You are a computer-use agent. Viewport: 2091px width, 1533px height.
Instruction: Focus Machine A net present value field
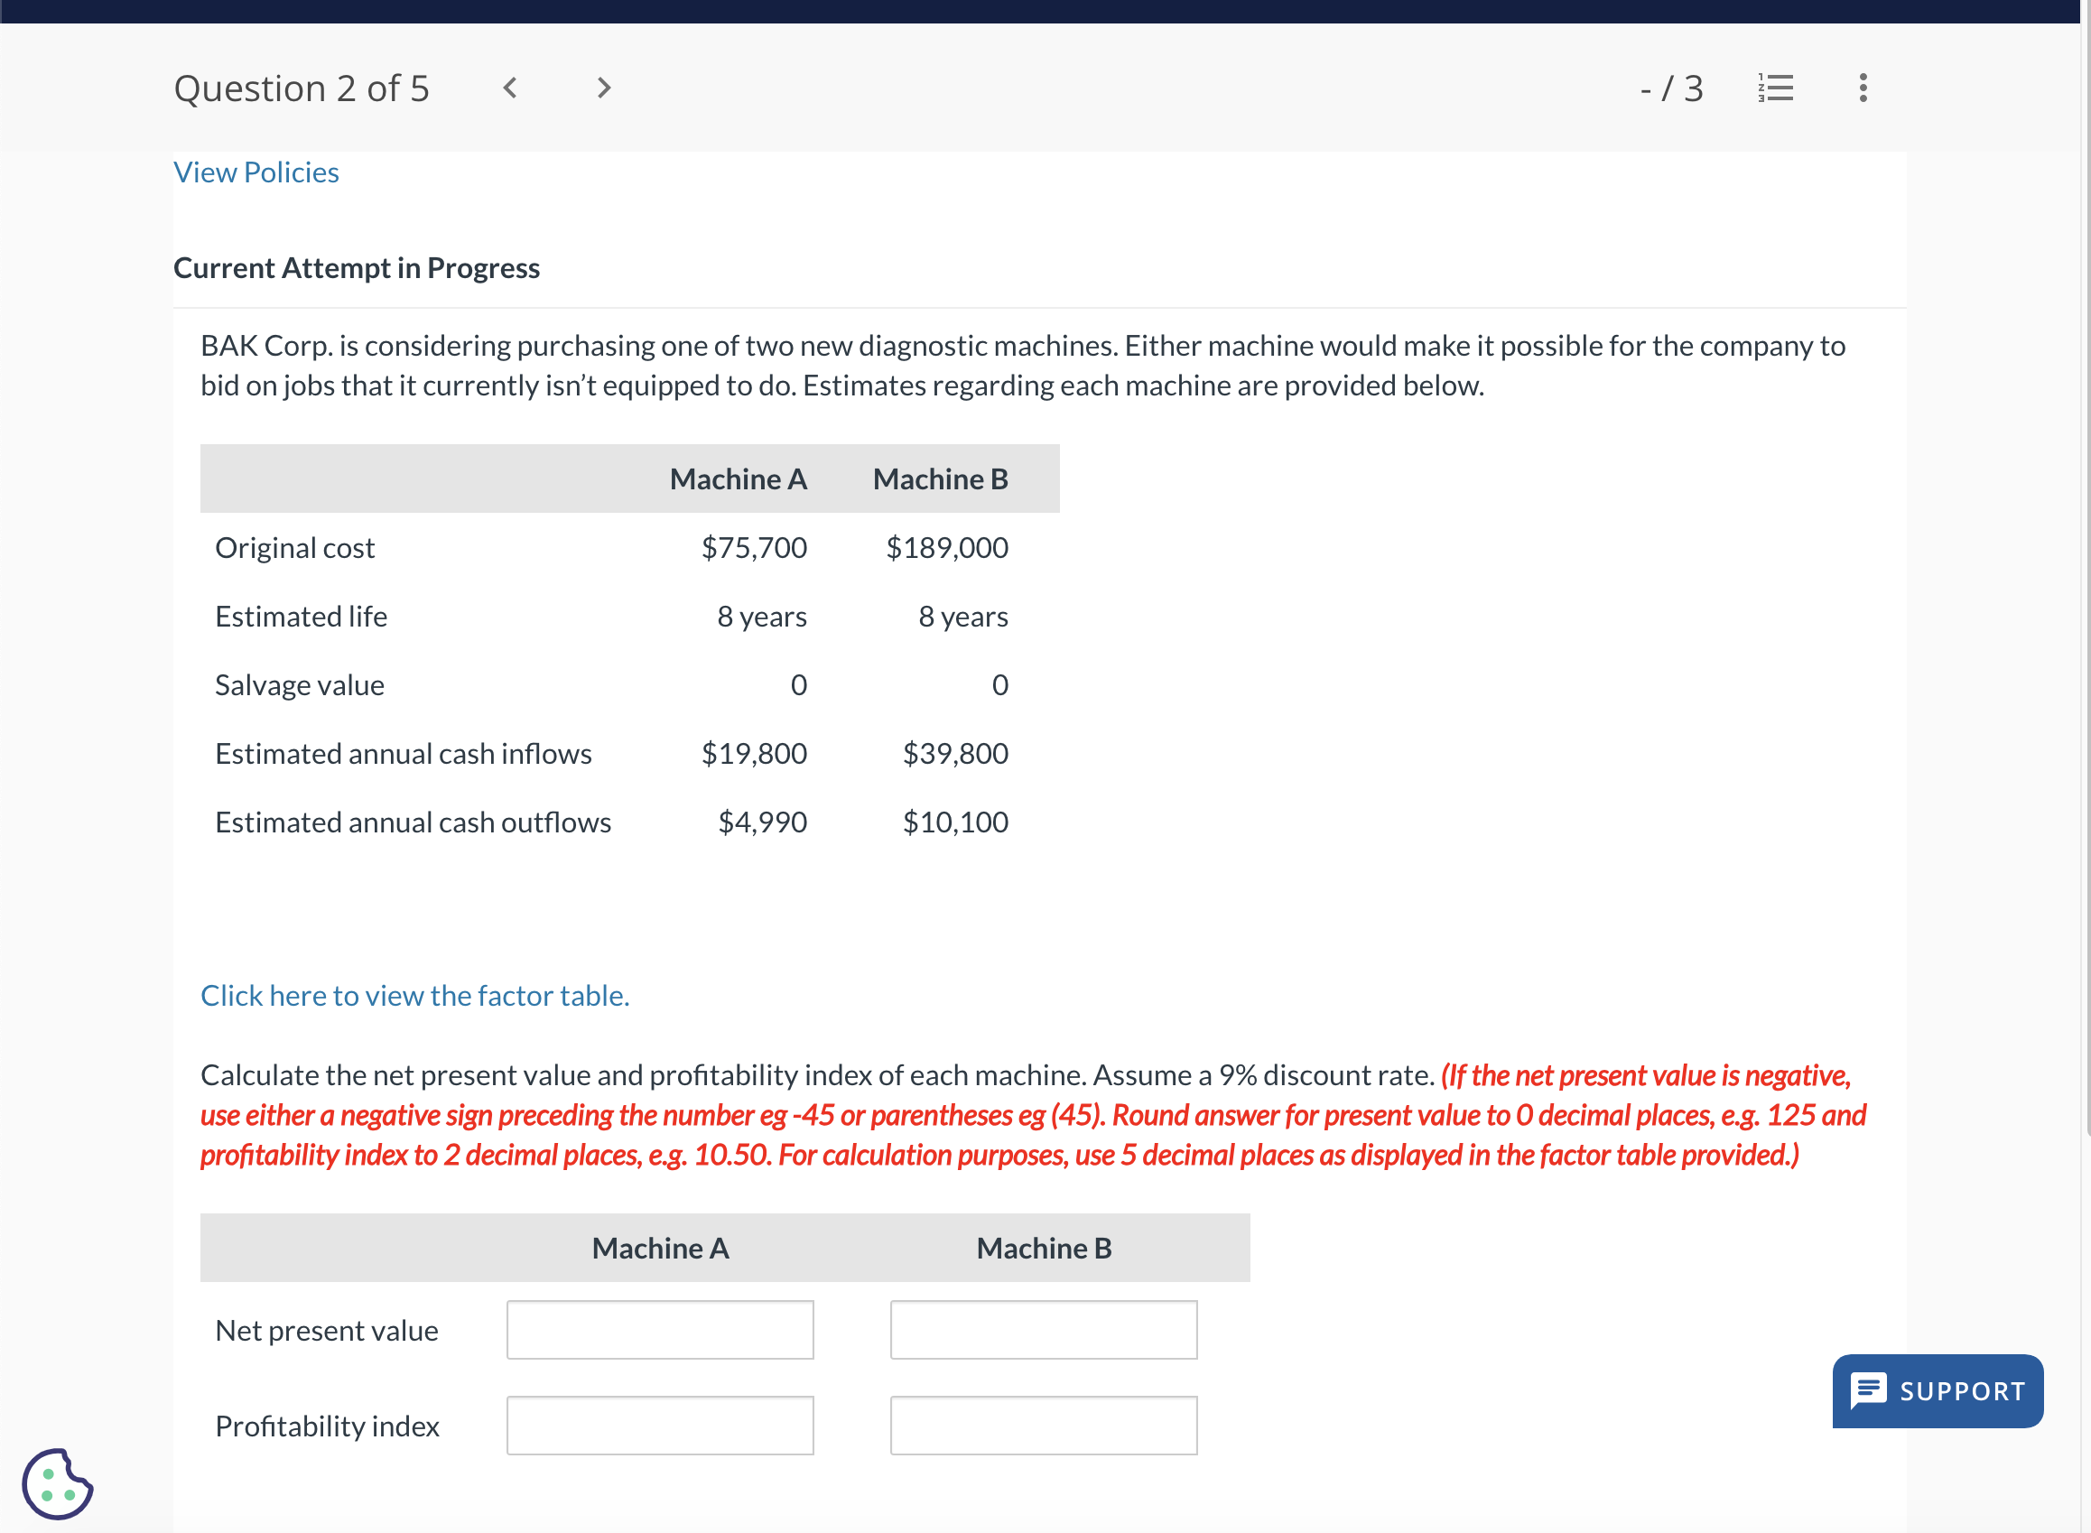660,1329
